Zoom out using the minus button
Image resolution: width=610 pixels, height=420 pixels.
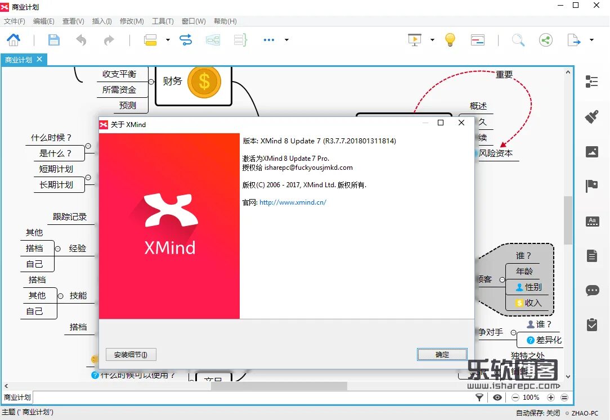click(515, 397)
